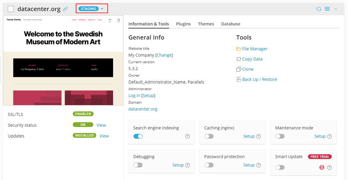Click the Copy Data link

(253, 59)
